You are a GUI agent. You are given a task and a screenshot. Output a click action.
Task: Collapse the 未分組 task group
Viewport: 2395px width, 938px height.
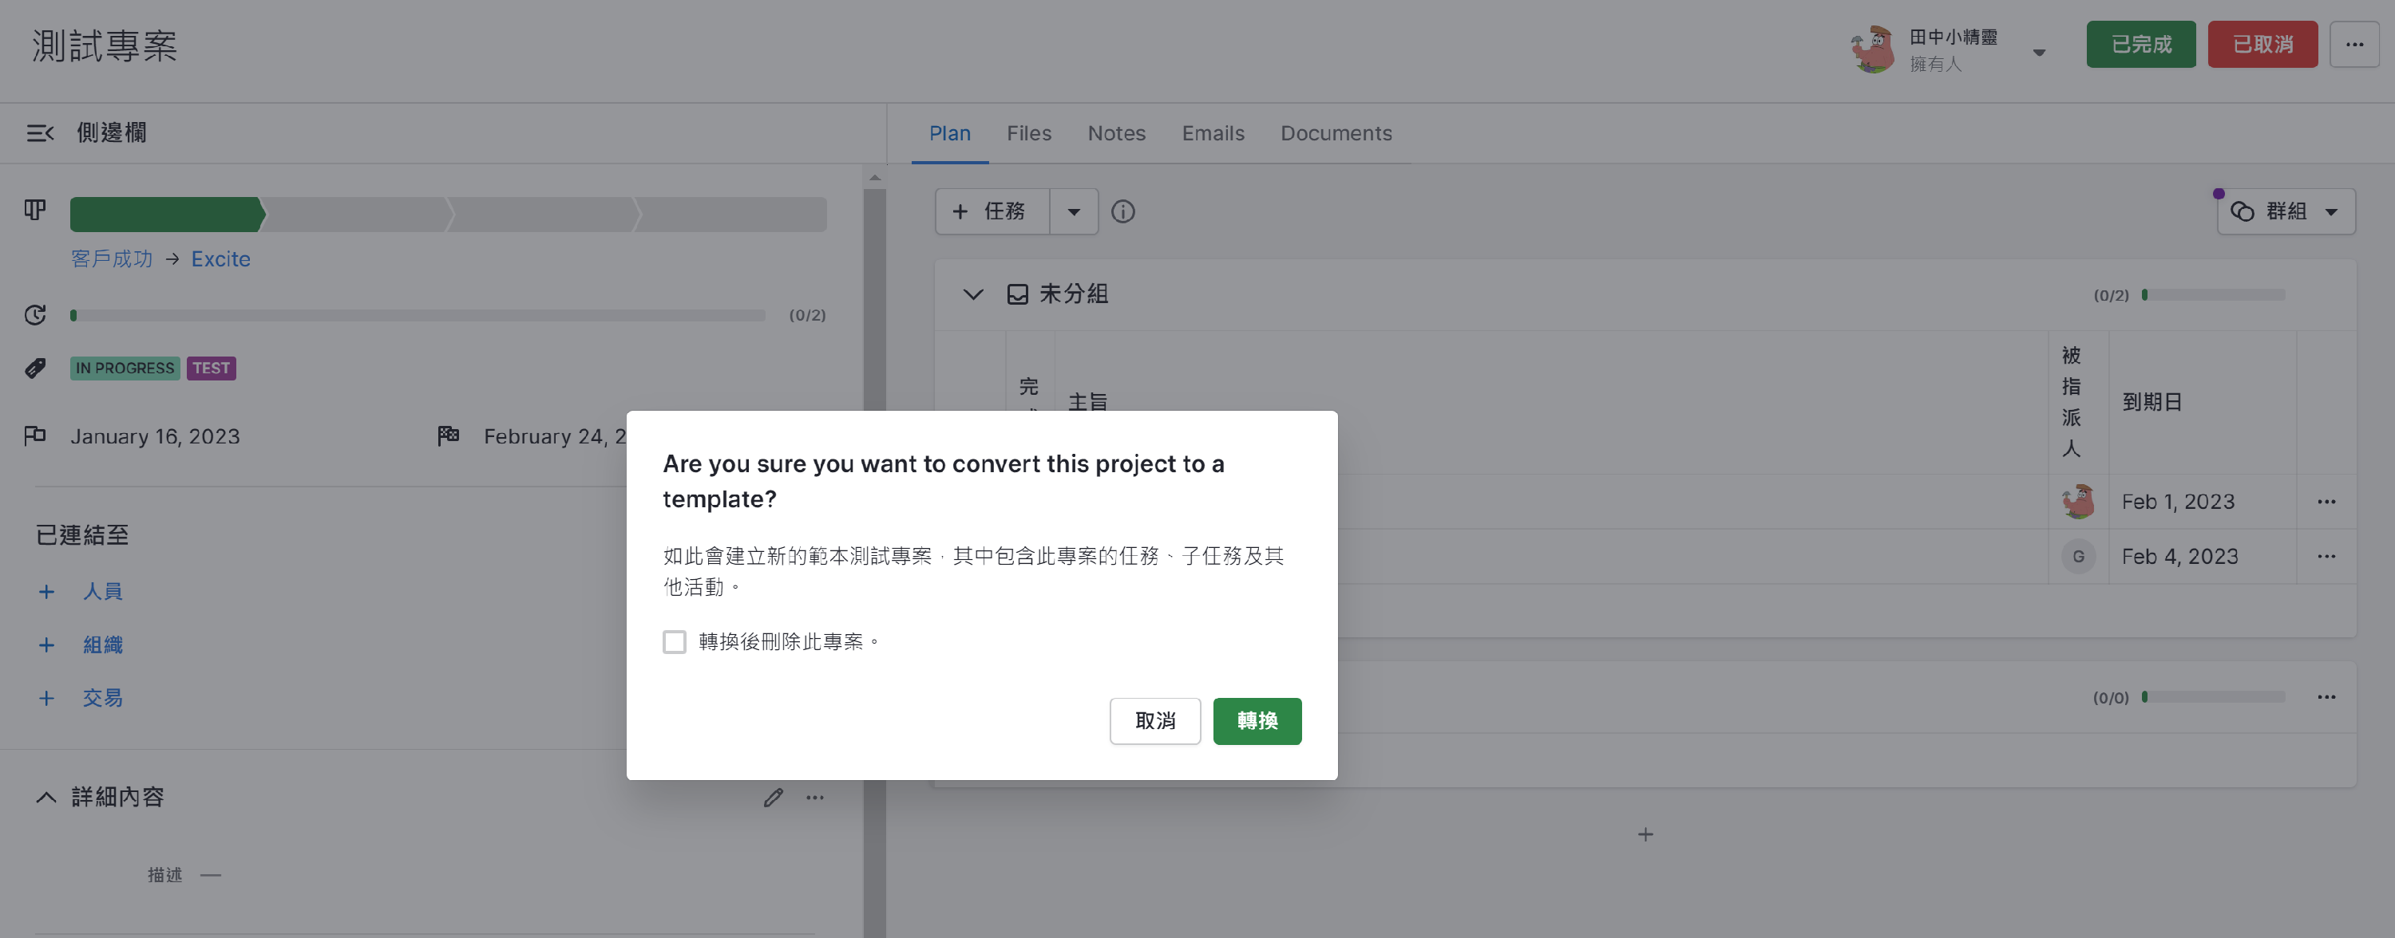[x=972, y=294]
